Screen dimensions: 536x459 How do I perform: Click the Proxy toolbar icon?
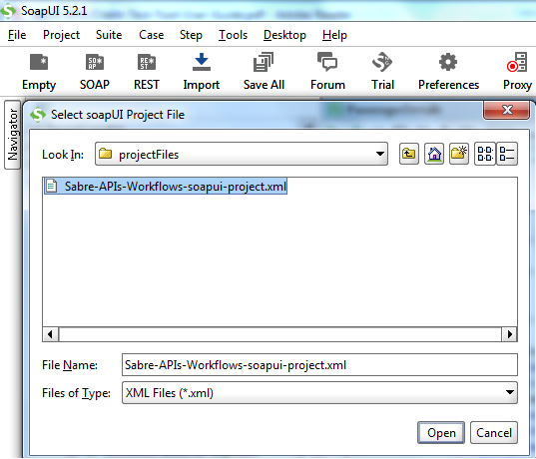[x=517, y=62]
